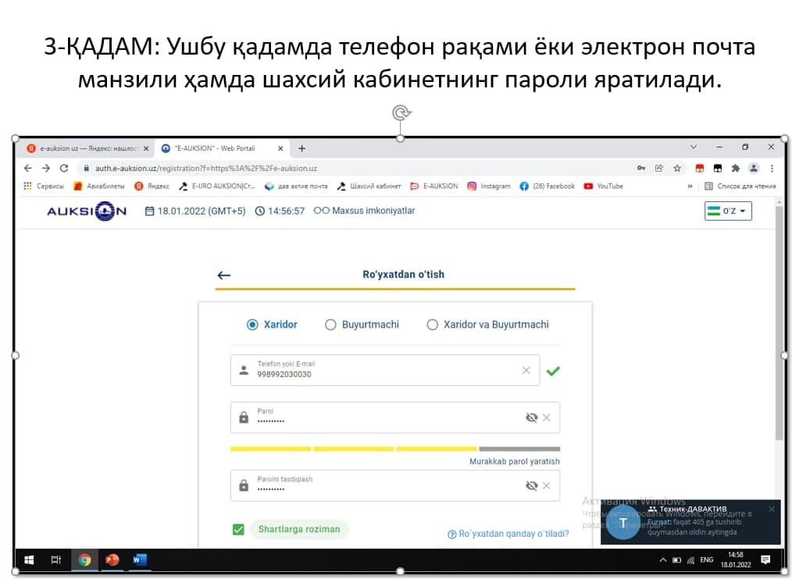Open the Сервисы apps shortcut
The width and height of the screenshot is (792, 586).
point(44,186)
